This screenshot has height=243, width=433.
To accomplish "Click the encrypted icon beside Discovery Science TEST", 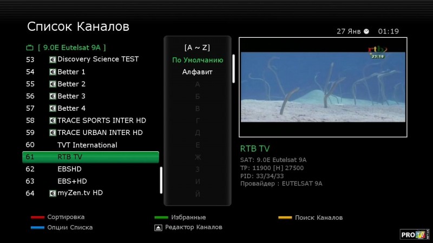I will [53, 59].
